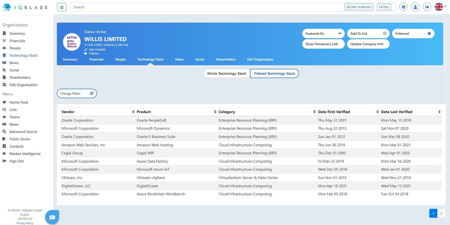Open Teams in the Menu
This screenshot has height=225, width=450.
tap(14, 117)
